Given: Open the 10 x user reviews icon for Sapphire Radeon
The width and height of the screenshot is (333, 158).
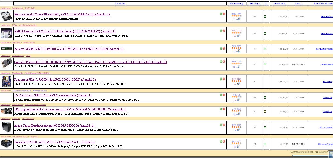Looking at the screenshot, I should pos(238,67).
